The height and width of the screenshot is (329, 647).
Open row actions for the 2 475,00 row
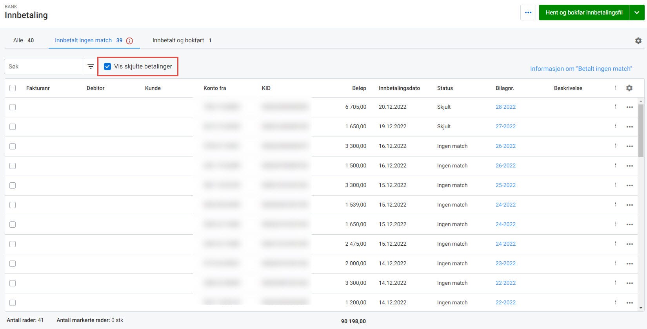(630, 244)
